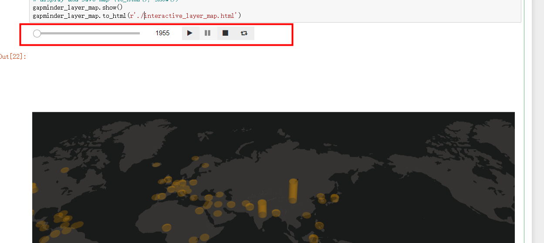Select the 1955 year value

[162, 33]
